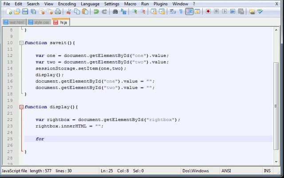Viewport: 284px width, 178px height.
Task: Collapse the display function fold marker
Action: pyautogui.click(x=21, y=107)
